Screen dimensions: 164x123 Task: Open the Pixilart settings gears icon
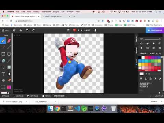click(x=14, y=30)
